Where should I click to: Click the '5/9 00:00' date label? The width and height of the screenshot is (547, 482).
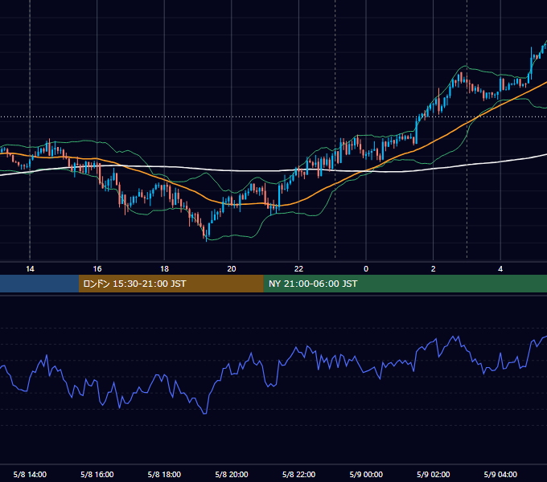tap(366, 474)
